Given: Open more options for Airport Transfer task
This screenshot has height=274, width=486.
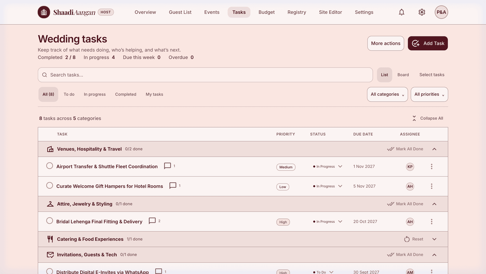Looking at the screenshot, I should [x=432, y=167].
